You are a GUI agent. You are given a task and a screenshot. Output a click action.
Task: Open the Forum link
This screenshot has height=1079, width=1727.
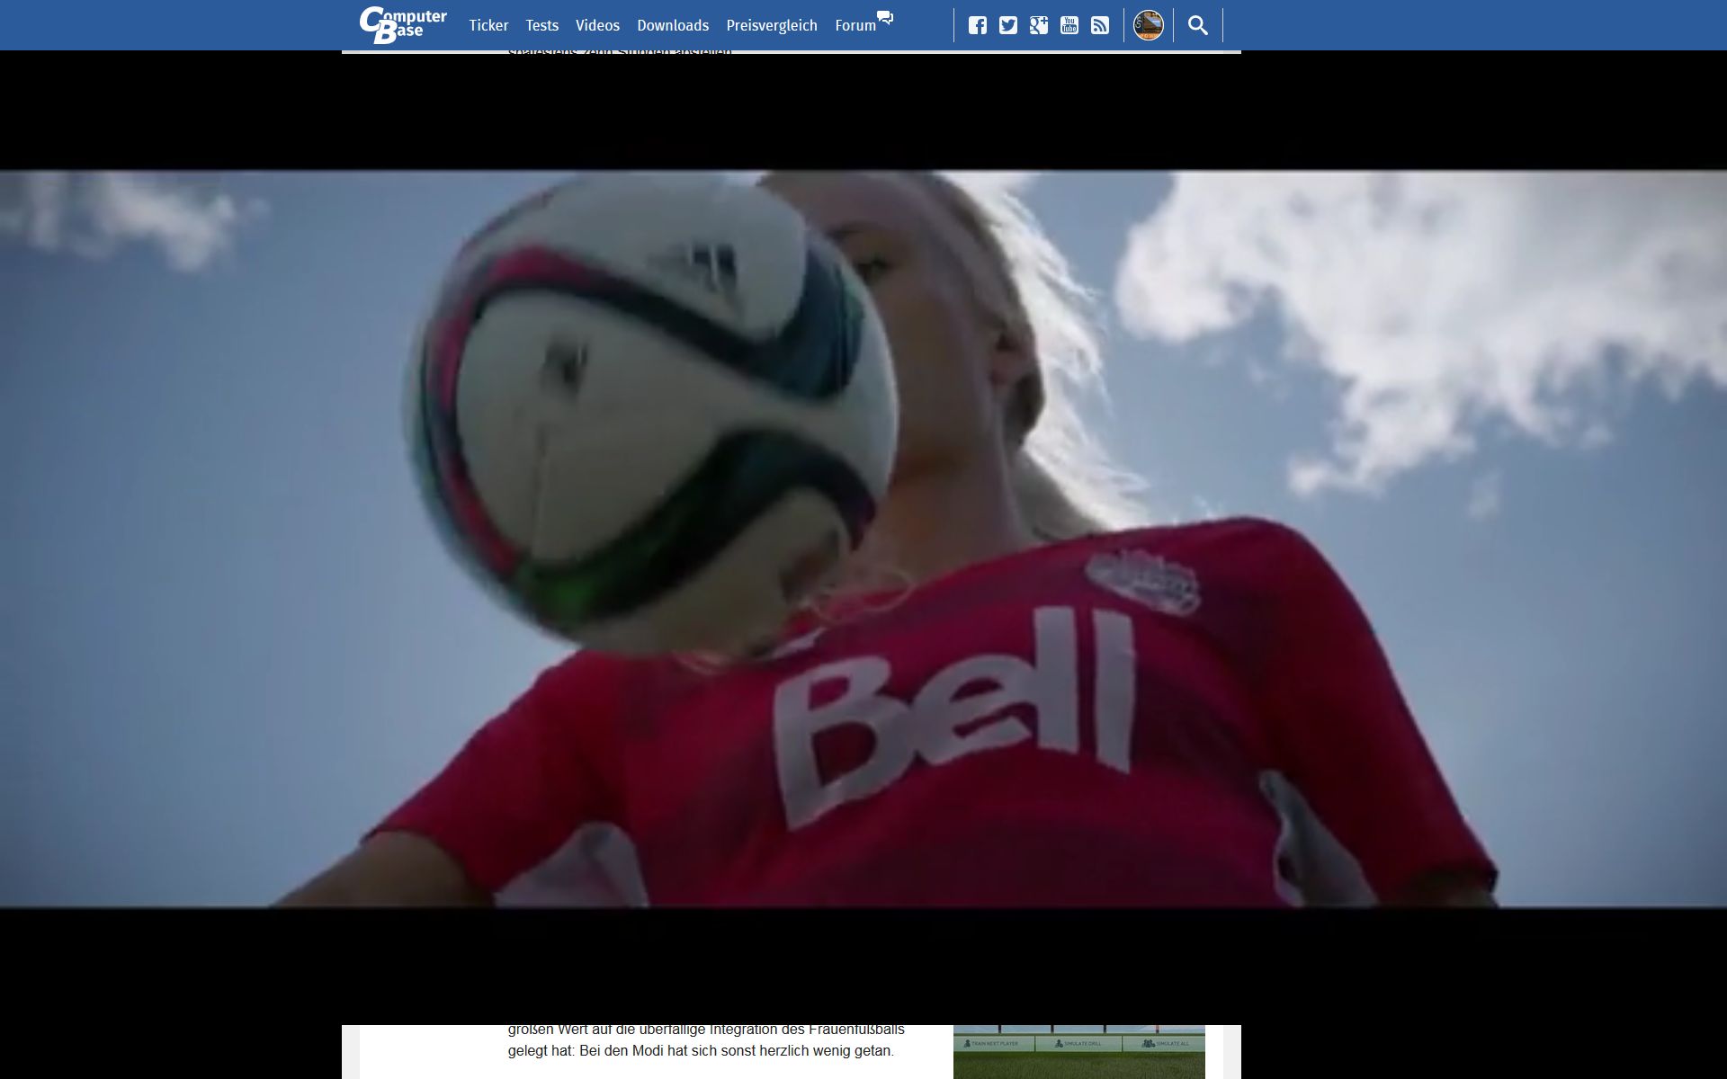point(855,25)
